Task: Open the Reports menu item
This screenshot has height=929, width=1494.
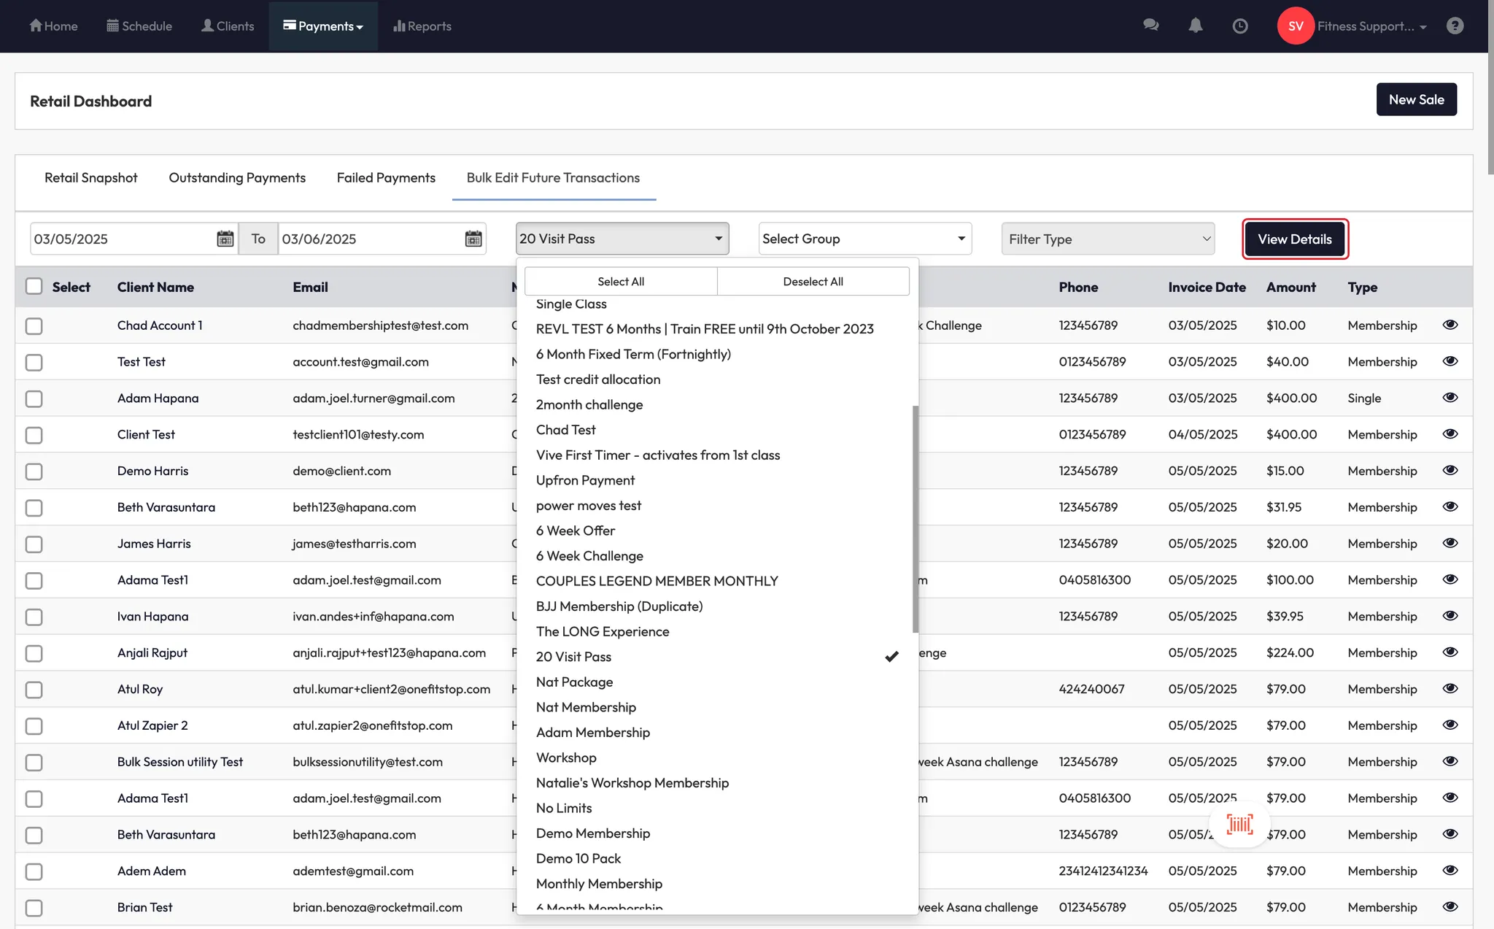Action: pos(422,26)
